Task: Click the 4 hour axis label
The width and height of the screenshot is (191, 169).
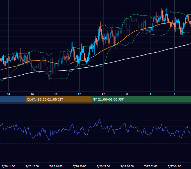Action: click(174, 94)
